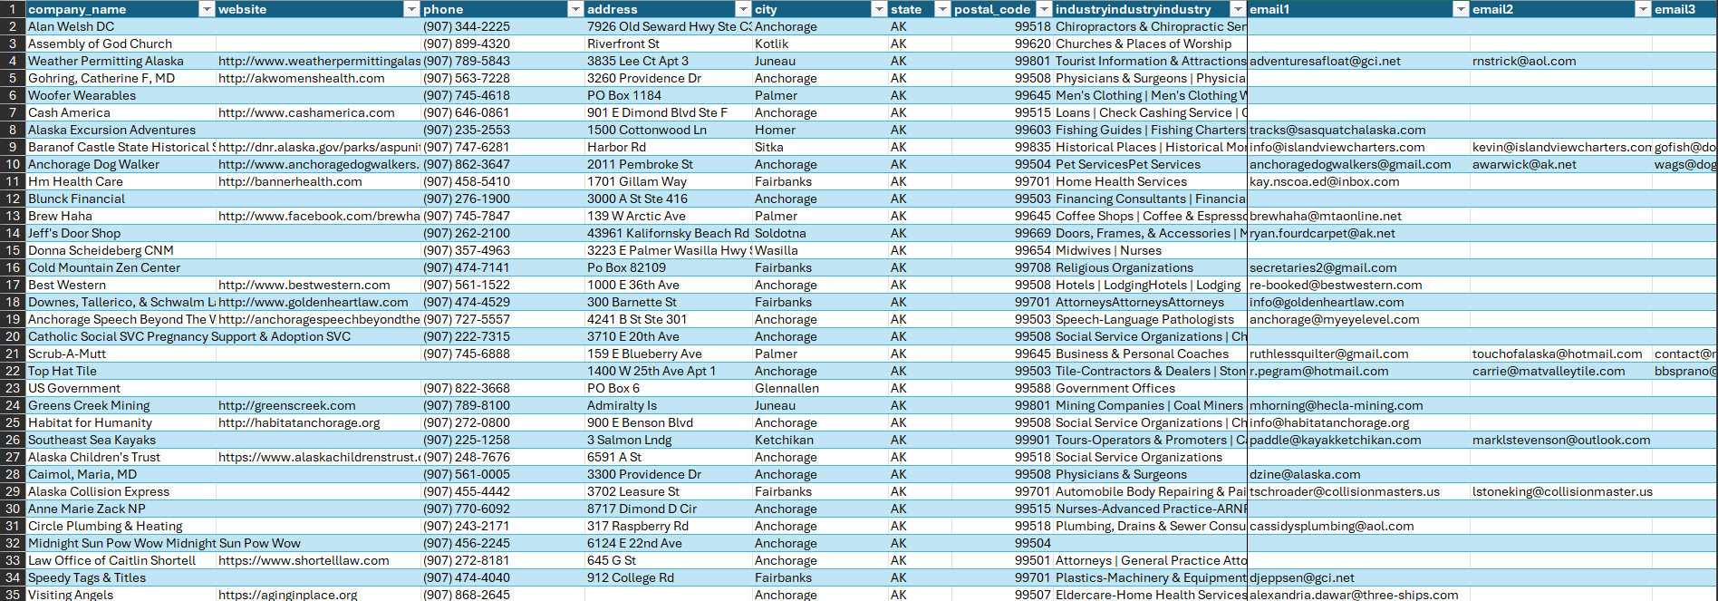Image resolution: width=1718 pixels, height=601 pixels.
Task: Open the state column filter dropdown
Action: tap(942, 9)
